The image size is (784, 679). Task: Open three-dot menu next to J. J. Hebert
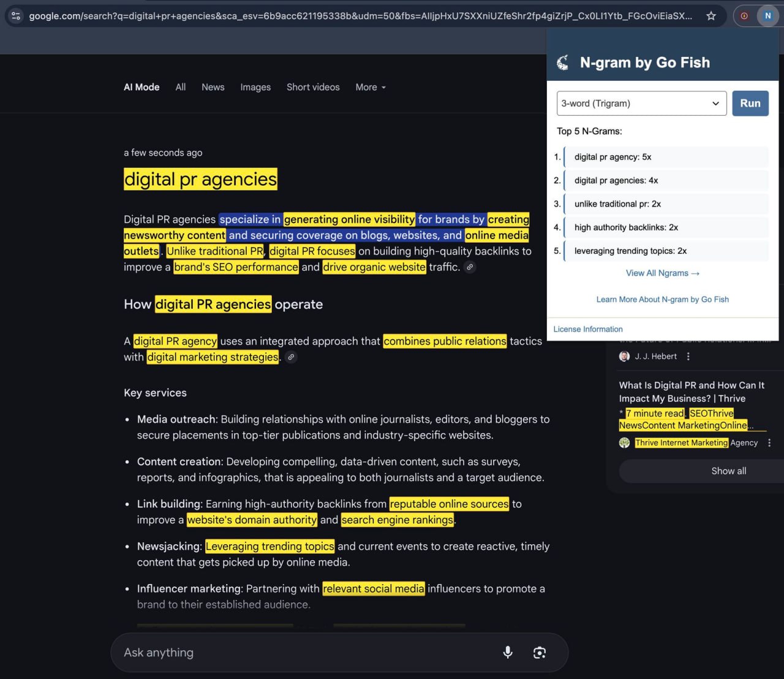click(x=688, y=357)
